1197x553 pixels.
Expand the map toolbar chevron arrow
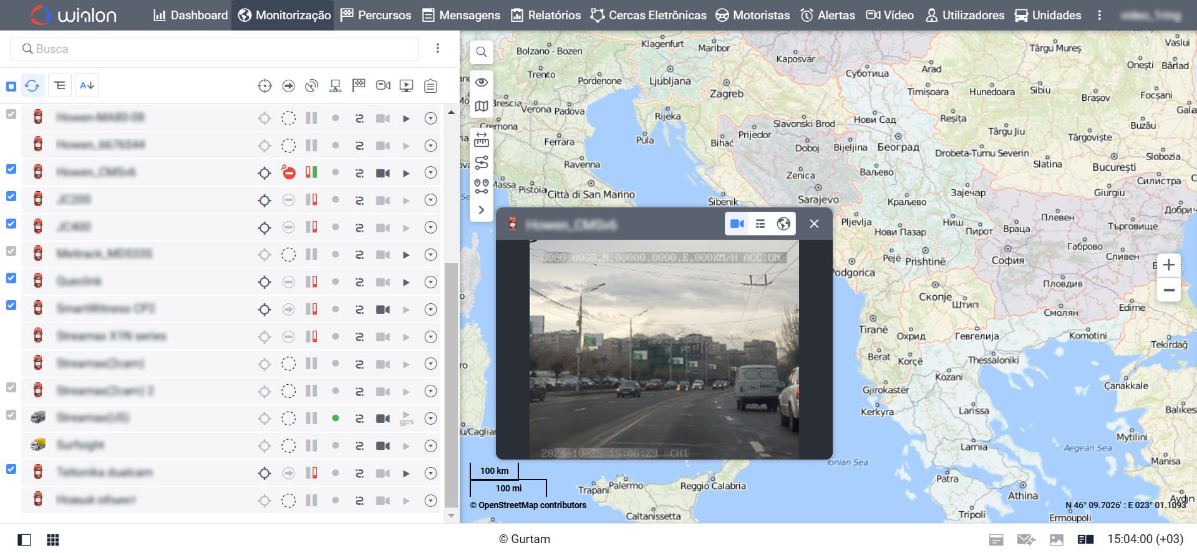481,210
